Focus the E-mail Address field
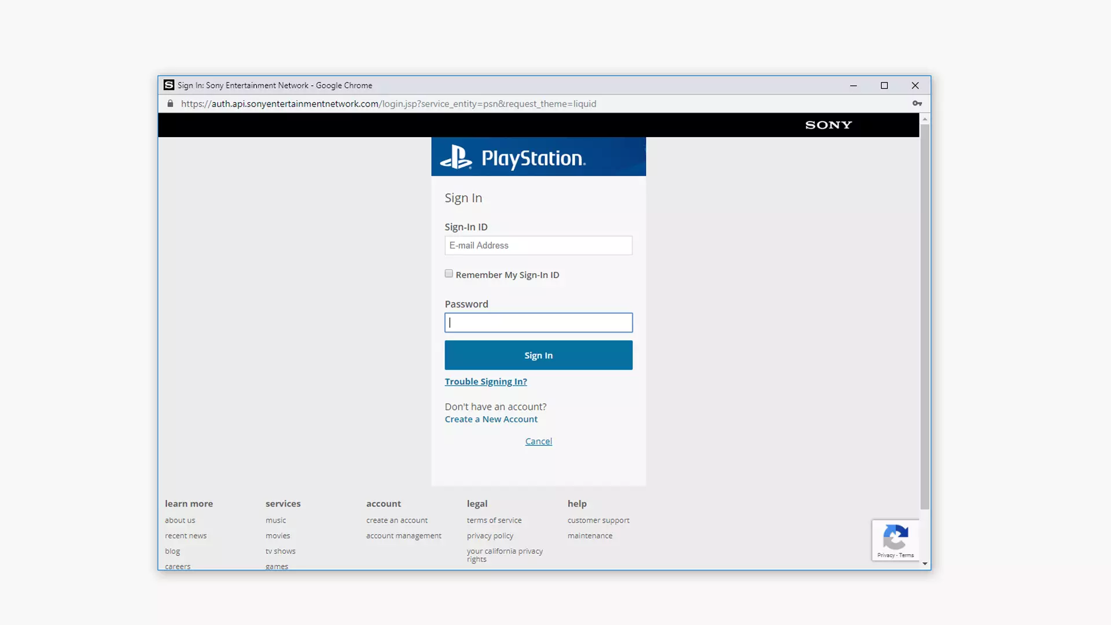 click(538, 245)
